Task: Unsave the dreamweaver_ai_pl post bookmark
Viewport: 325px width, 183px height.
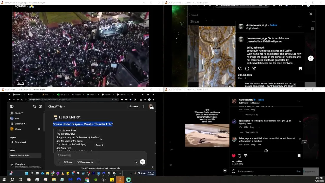Action: tap(300, 68)
